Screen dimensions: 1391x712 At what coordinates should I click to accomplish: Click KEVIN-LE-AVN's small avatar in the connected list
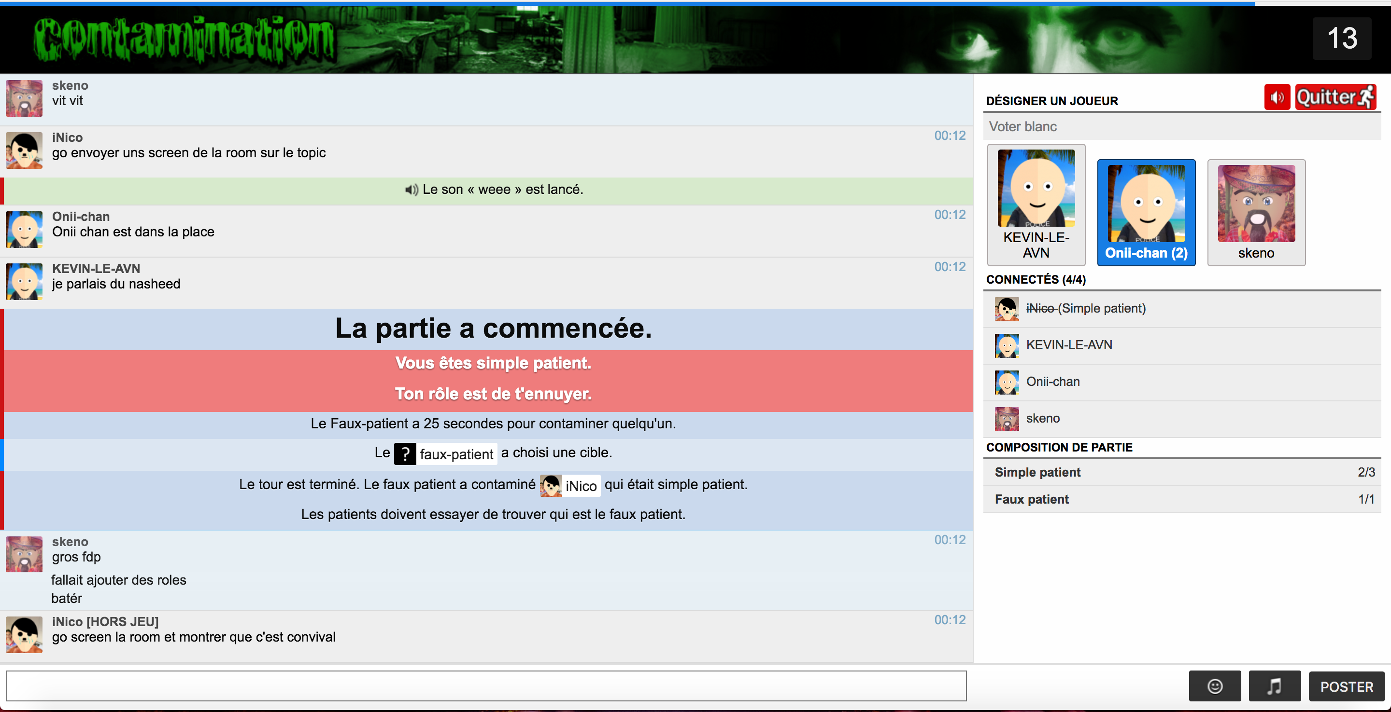click(1007, 345)
